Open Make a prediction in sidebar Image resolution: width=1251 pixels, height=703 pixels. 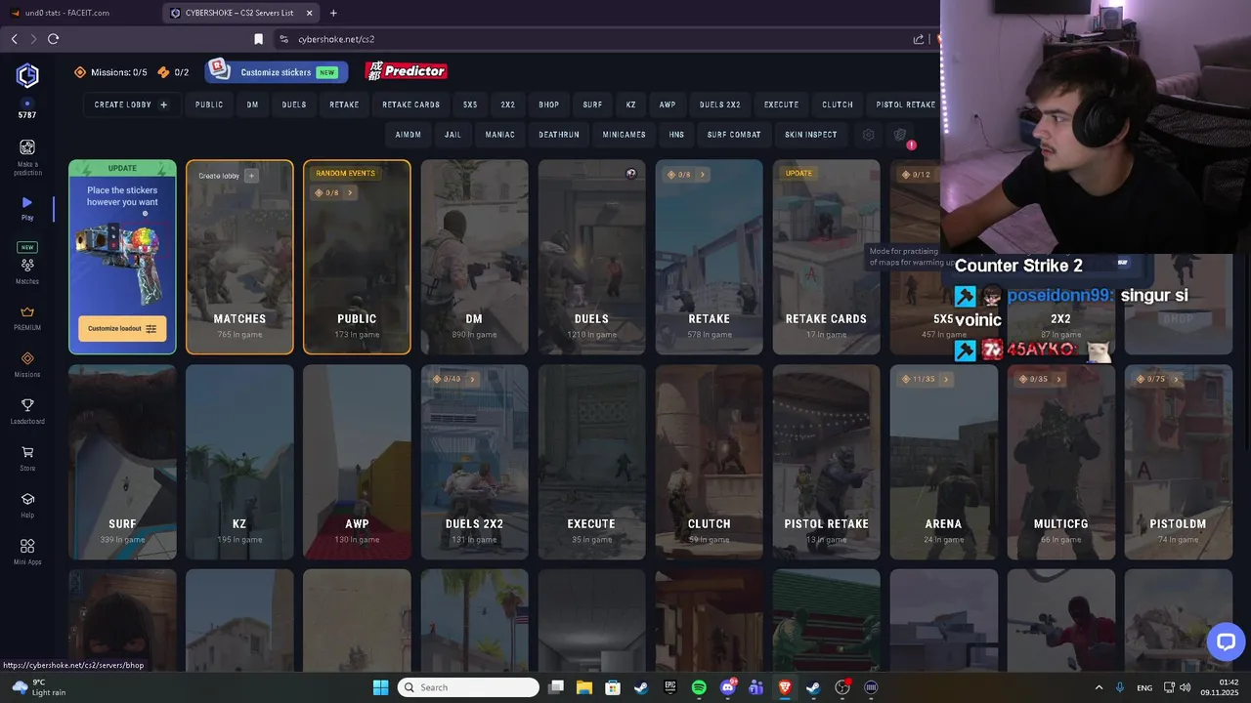pyautogui.click(x=27, y=156)
